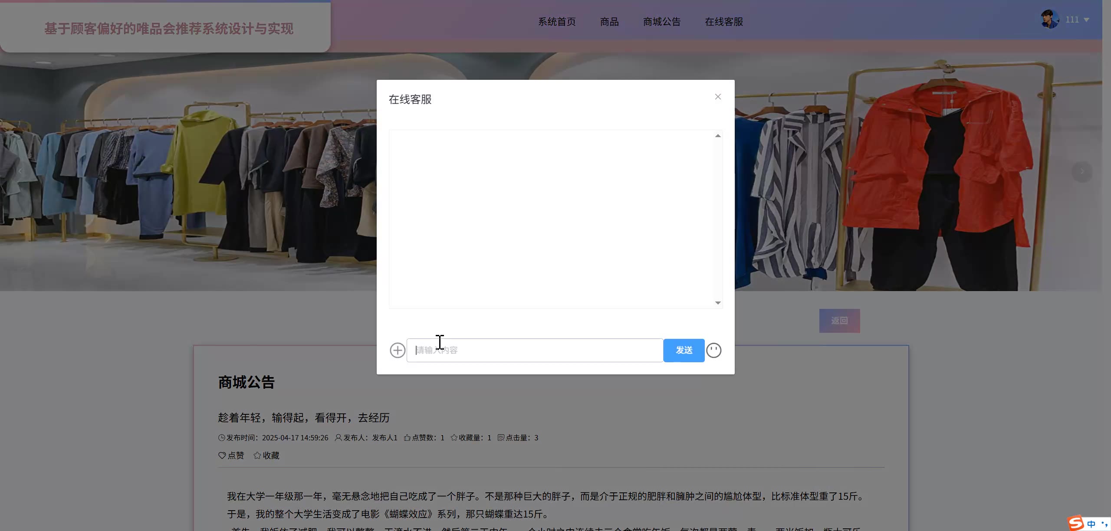Toggle 收藏 favorite on the announcement

click(266, 456)
